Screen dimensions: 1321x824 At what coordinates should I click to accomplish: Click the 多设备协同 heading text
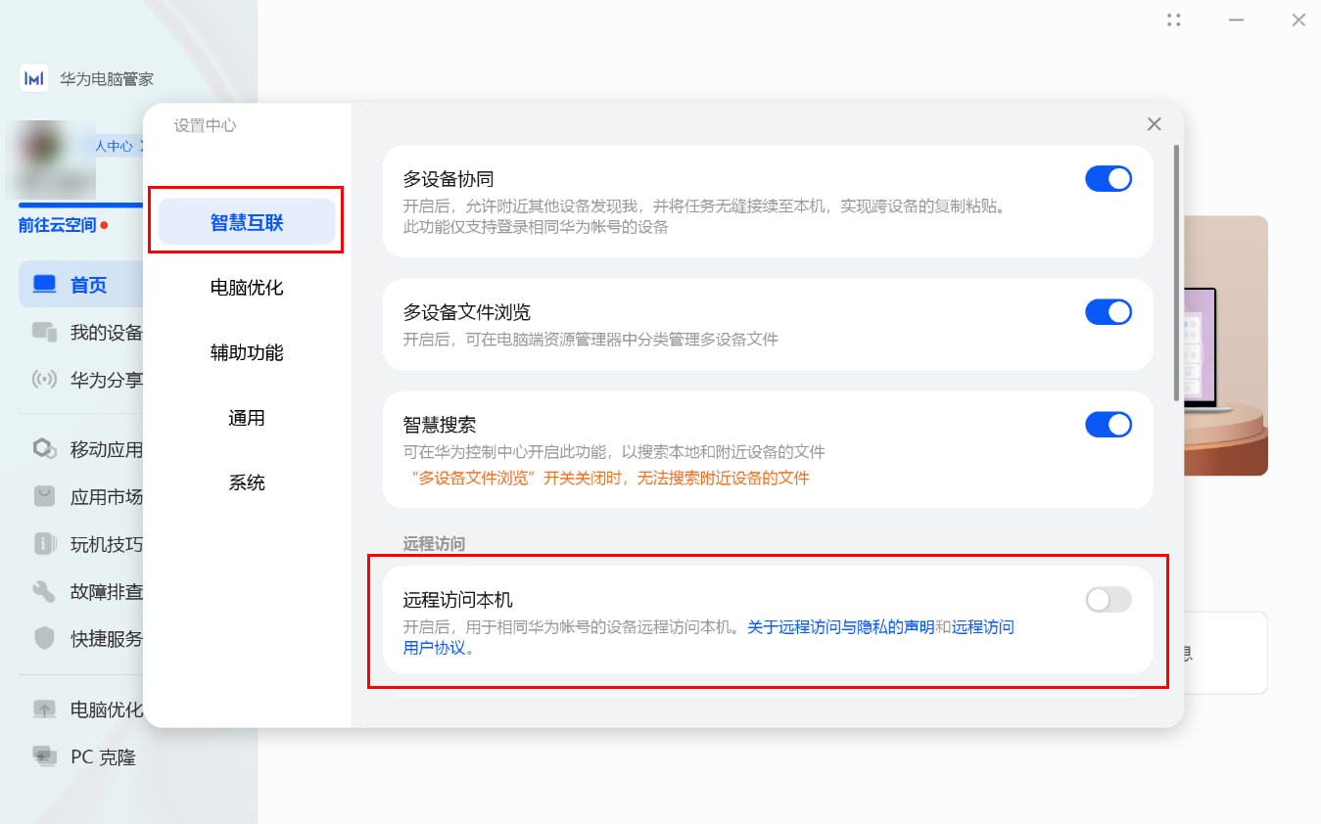[x=448, y=179]
